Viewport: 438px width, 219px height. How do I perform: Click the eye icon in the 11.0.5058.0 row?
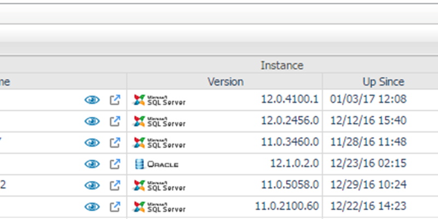click(x=92, y=186)
